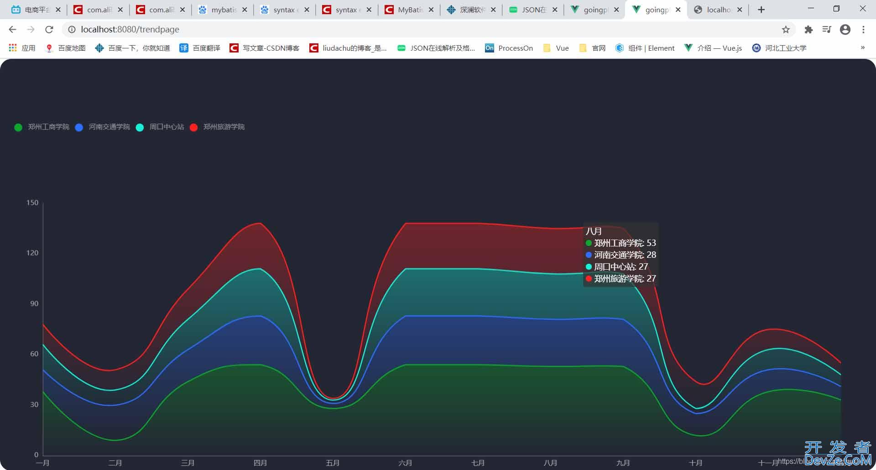Click the red 郑州旅游学院 legend color dot
This screenshot has width=876, height=470.
[193, 127]
